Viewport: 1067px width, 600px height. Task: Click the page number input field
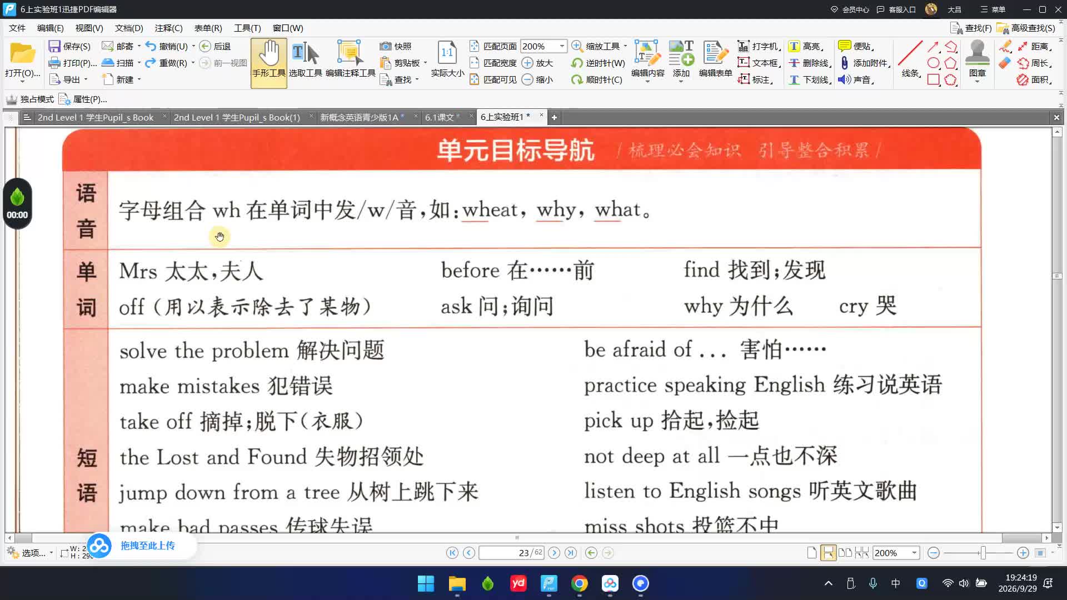click(511, 553)
